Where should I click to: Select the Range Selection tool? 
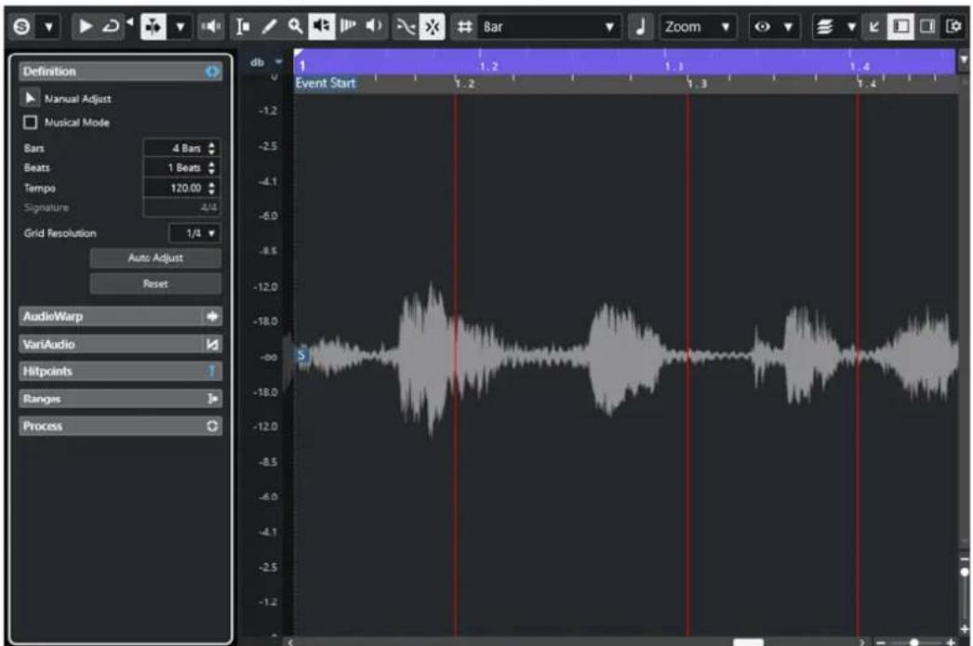click(x=243, y=27)
